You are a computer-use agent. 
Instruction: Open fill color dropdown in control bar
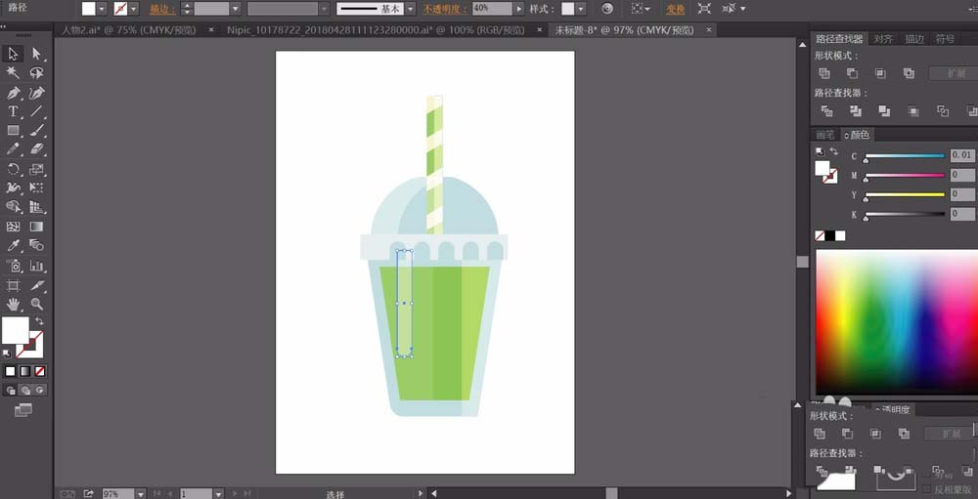click(x=103, y=9)
